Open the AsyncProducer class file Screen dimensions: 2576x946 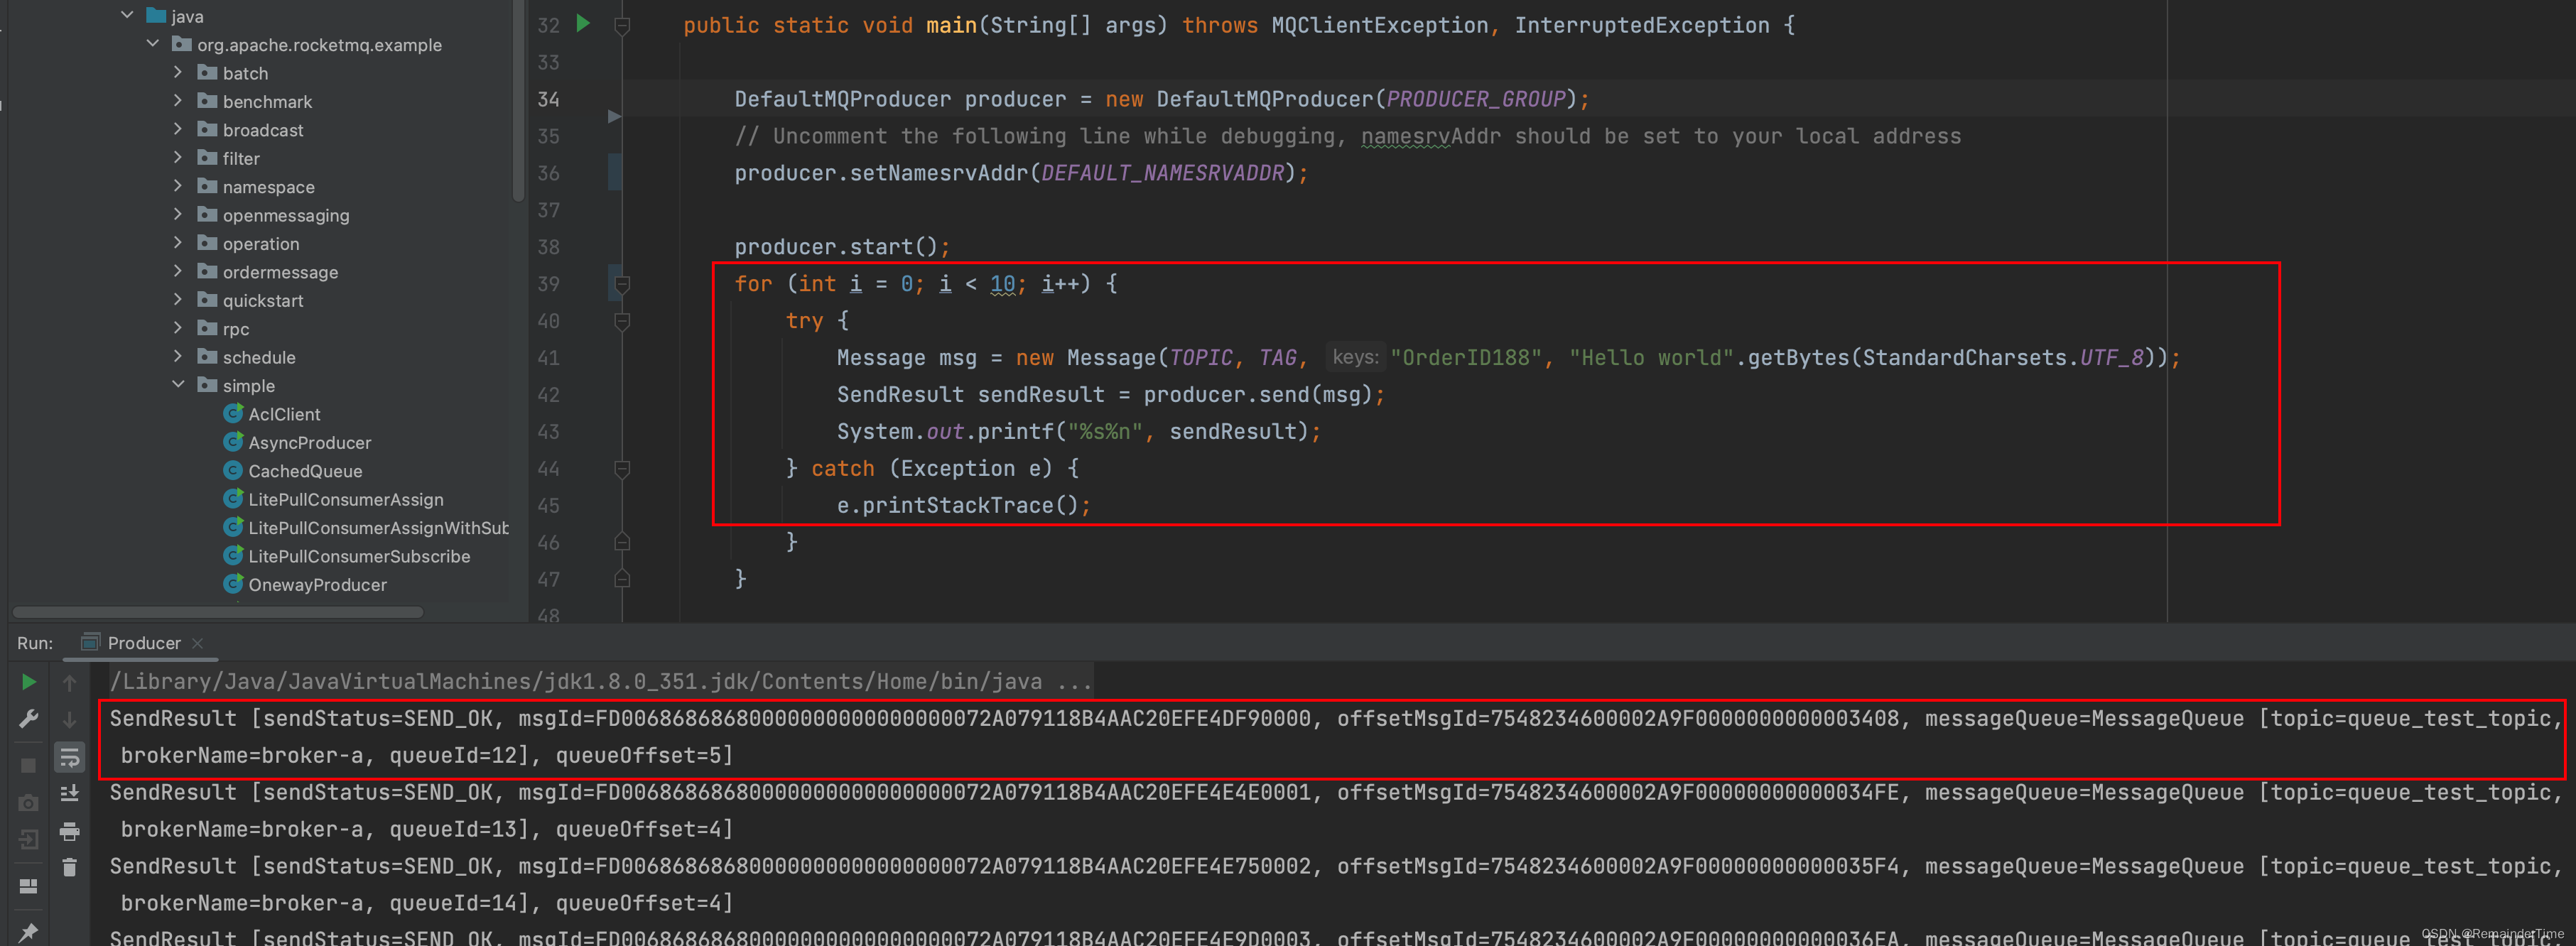tap(309, 442)
